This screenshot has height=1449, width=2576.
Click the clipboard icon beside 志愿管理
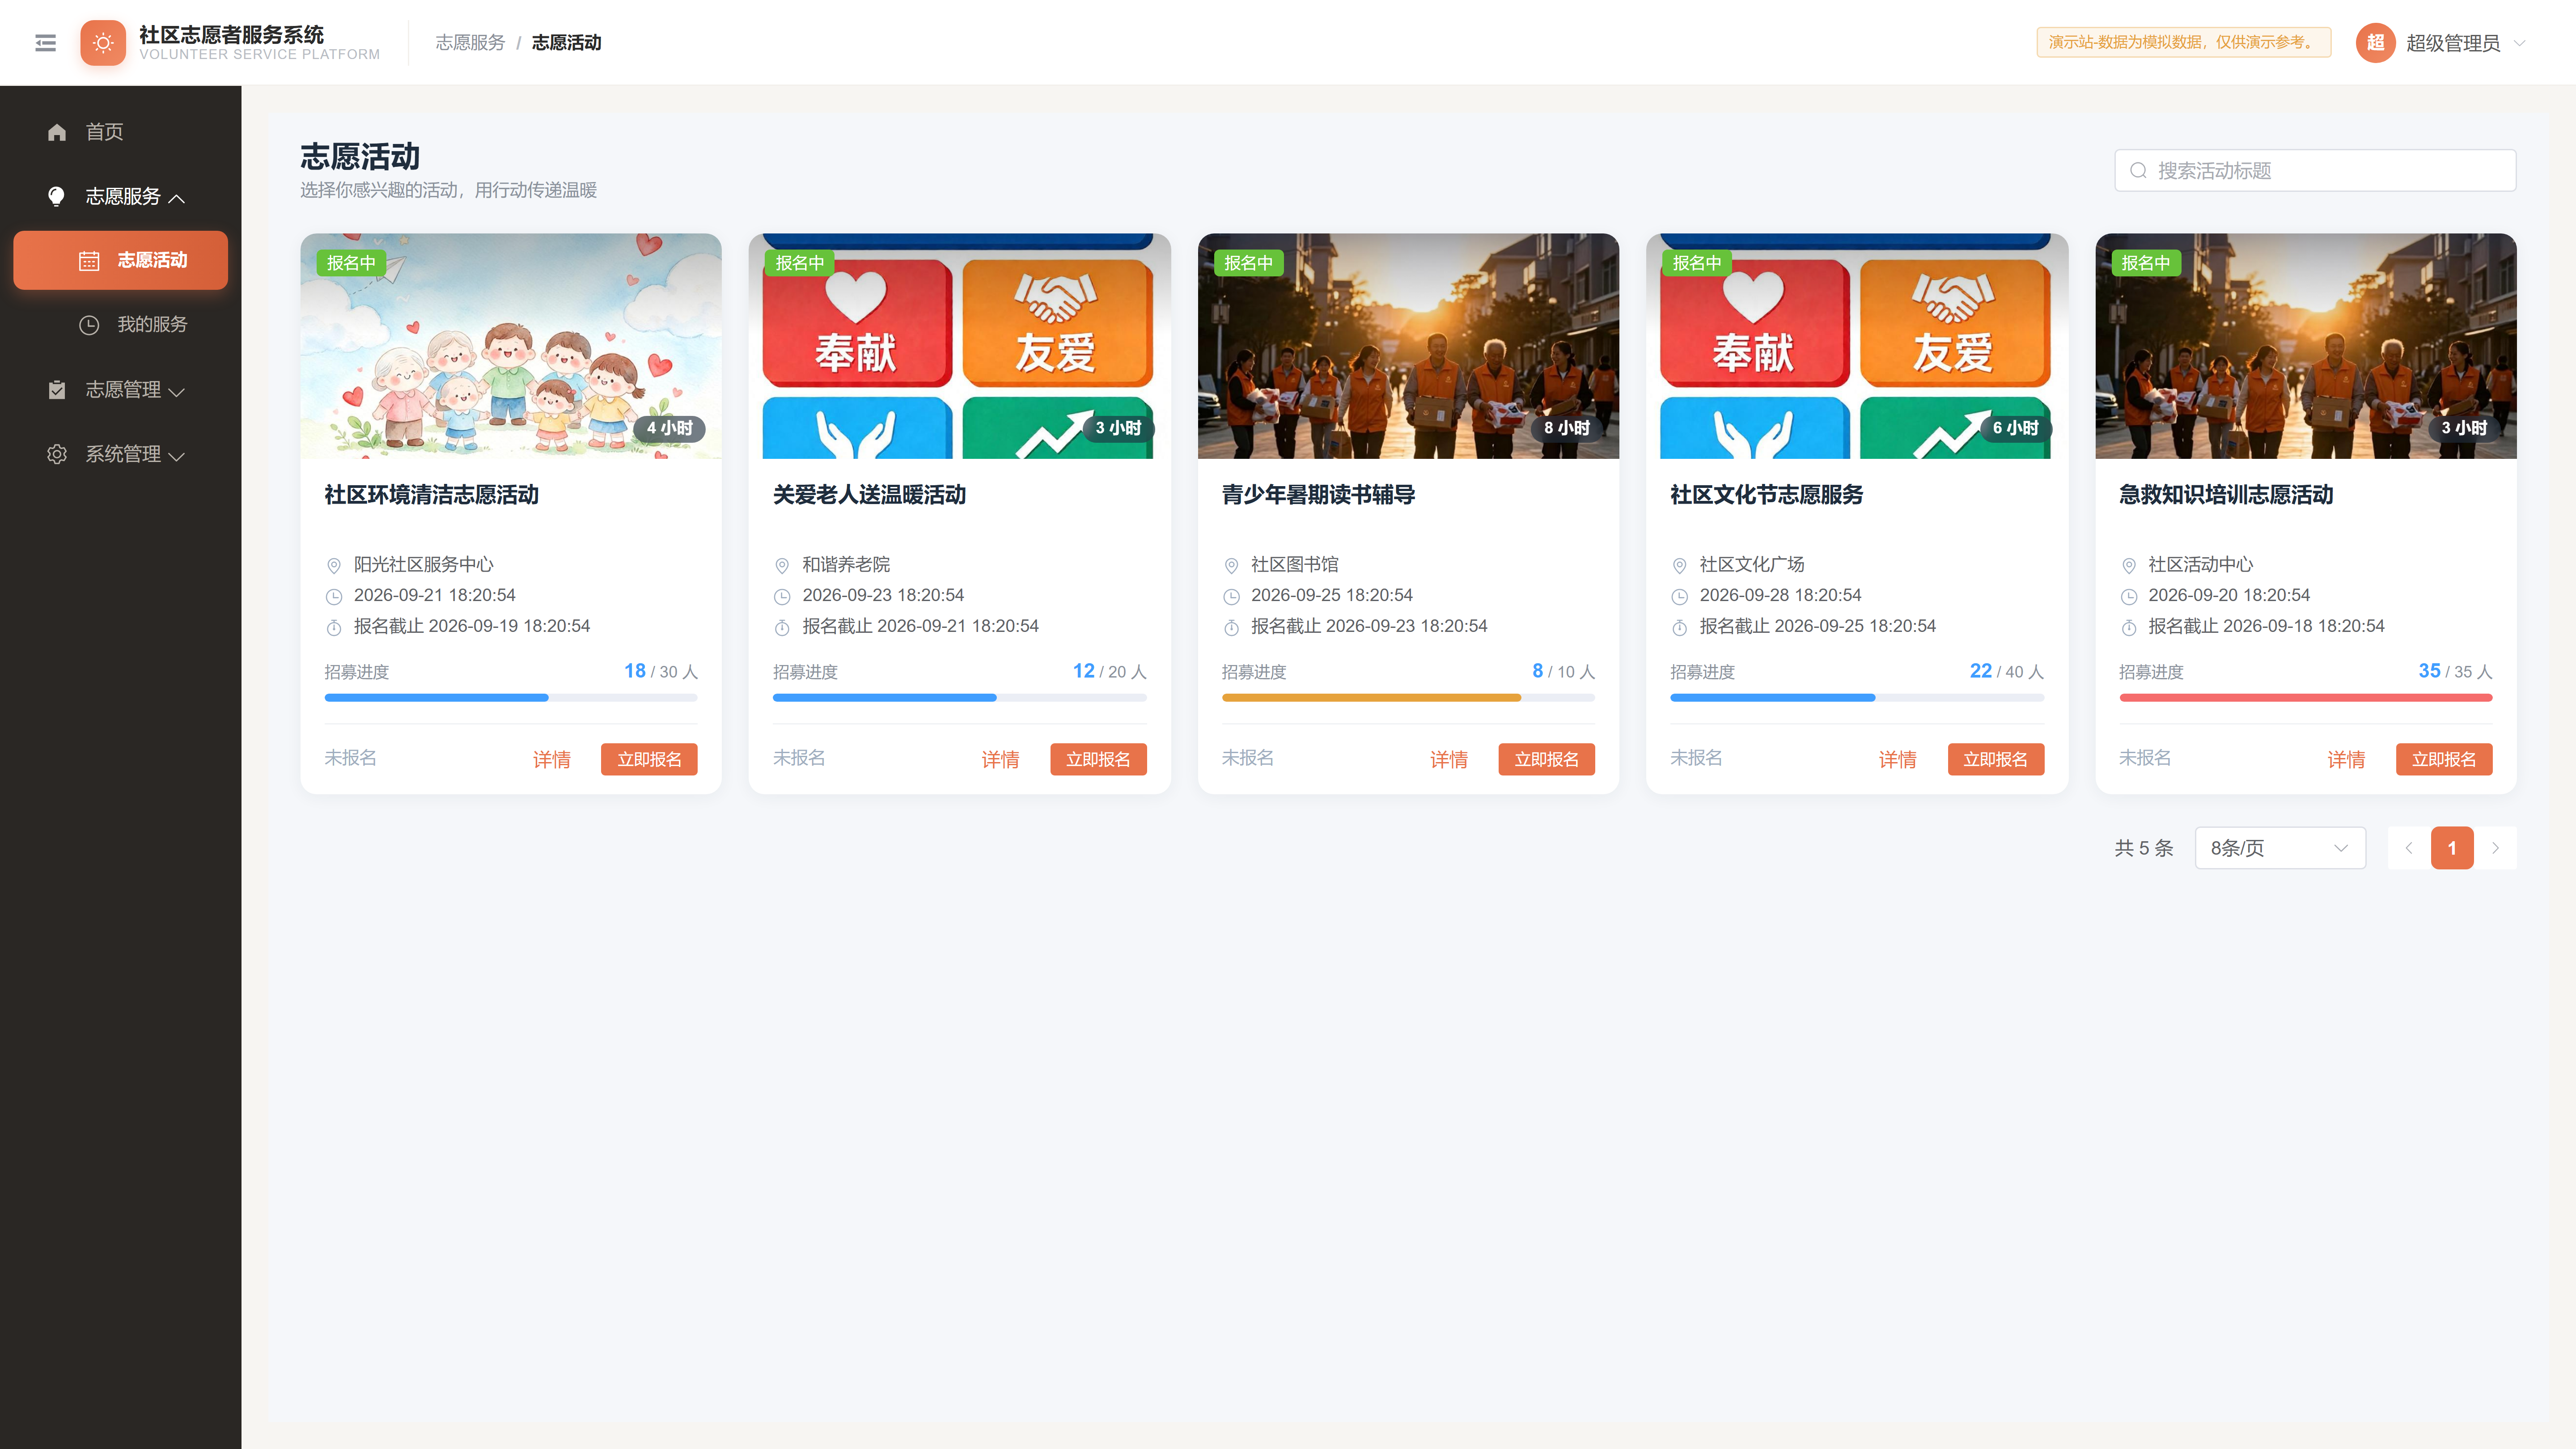pos(57,390)
